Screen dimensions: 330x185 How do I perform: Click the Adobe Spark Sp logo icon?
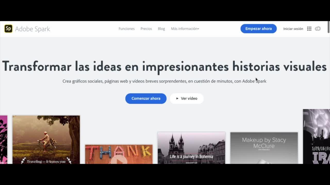[9, 29]
